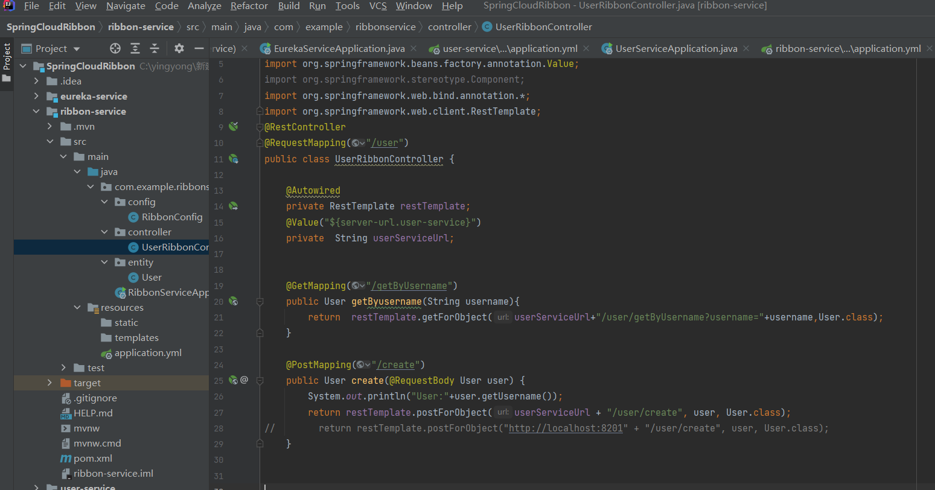Open the Project view type dropdown
The width and height of the screenshot is (935, 490).
pos(76,49)
